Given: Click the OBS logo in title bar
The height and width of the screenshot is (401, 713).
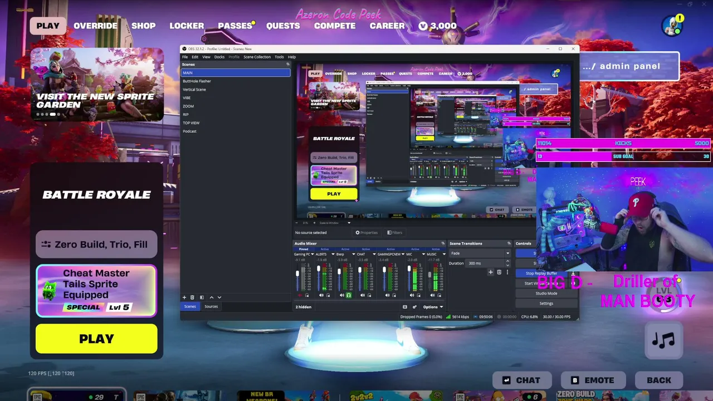Looking at the screenshot, I should coord(184,49).
